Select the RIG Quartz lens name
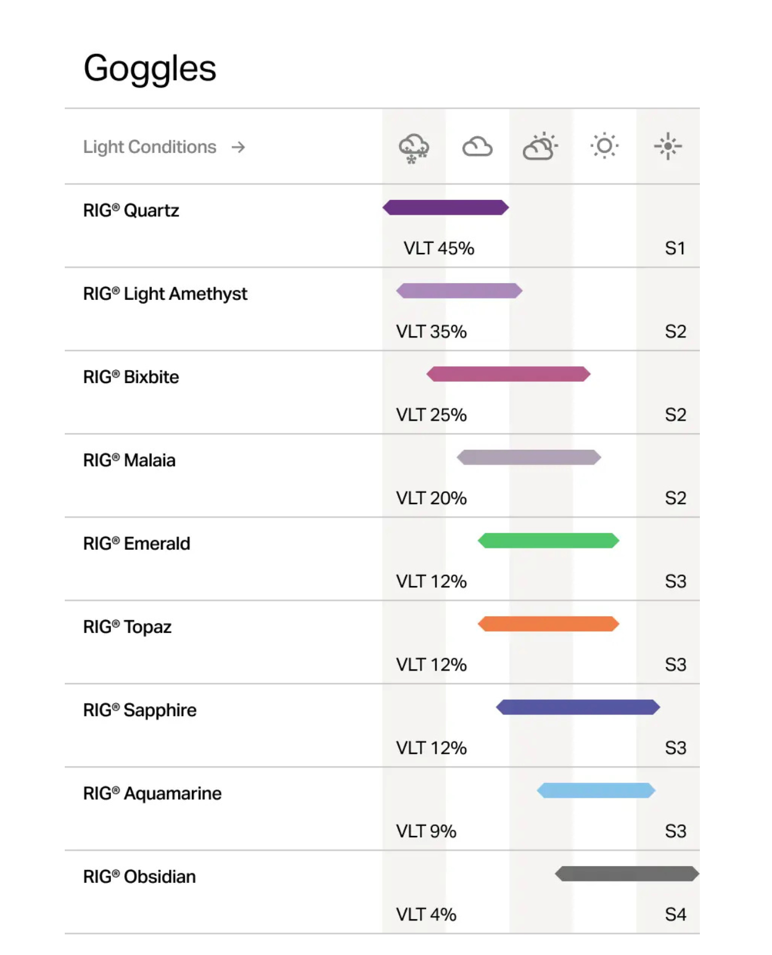Image resolution: width=772 pixels, height=955 pixels. (131, 211)
